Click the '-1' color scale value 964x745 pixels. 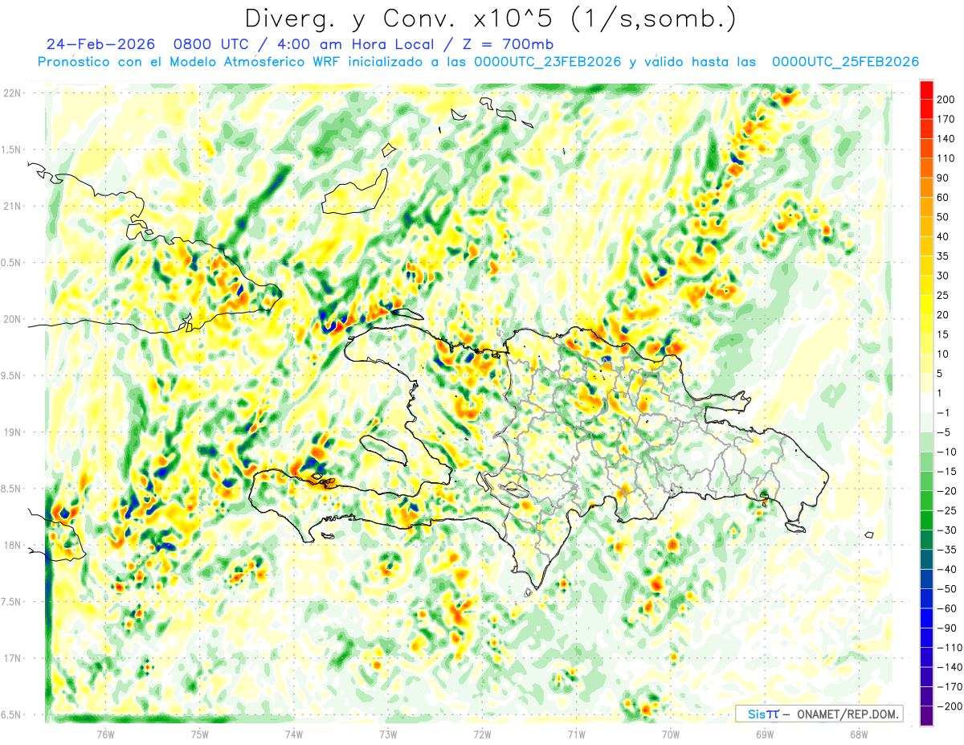coord(944,412)
